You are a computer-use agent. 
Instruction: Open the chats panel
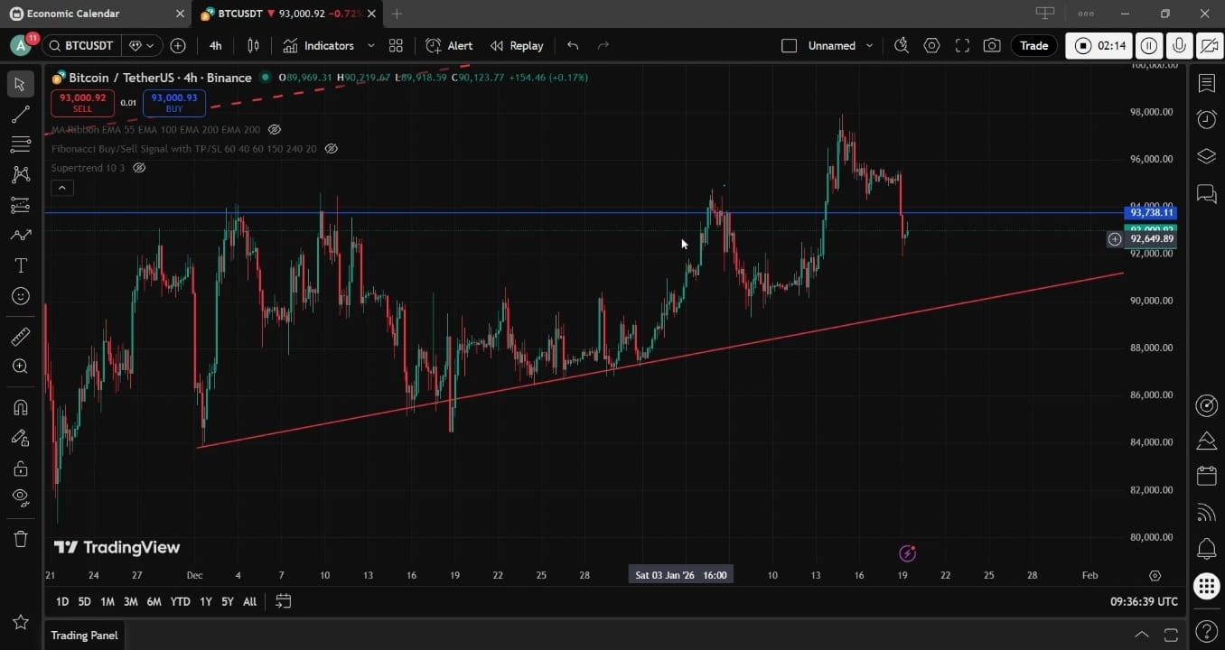click(x=1206, y=192)
